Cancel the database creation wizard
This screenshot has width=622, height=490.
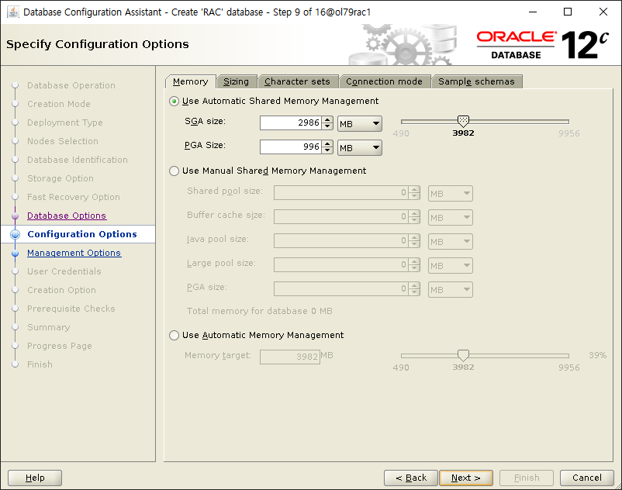coord(586,478)
